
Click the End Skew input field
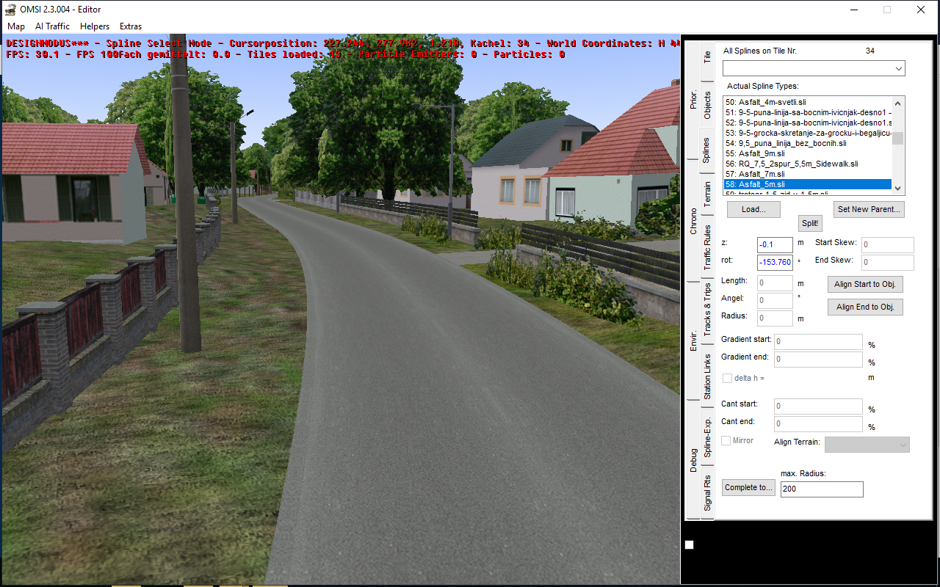point(888,262)
